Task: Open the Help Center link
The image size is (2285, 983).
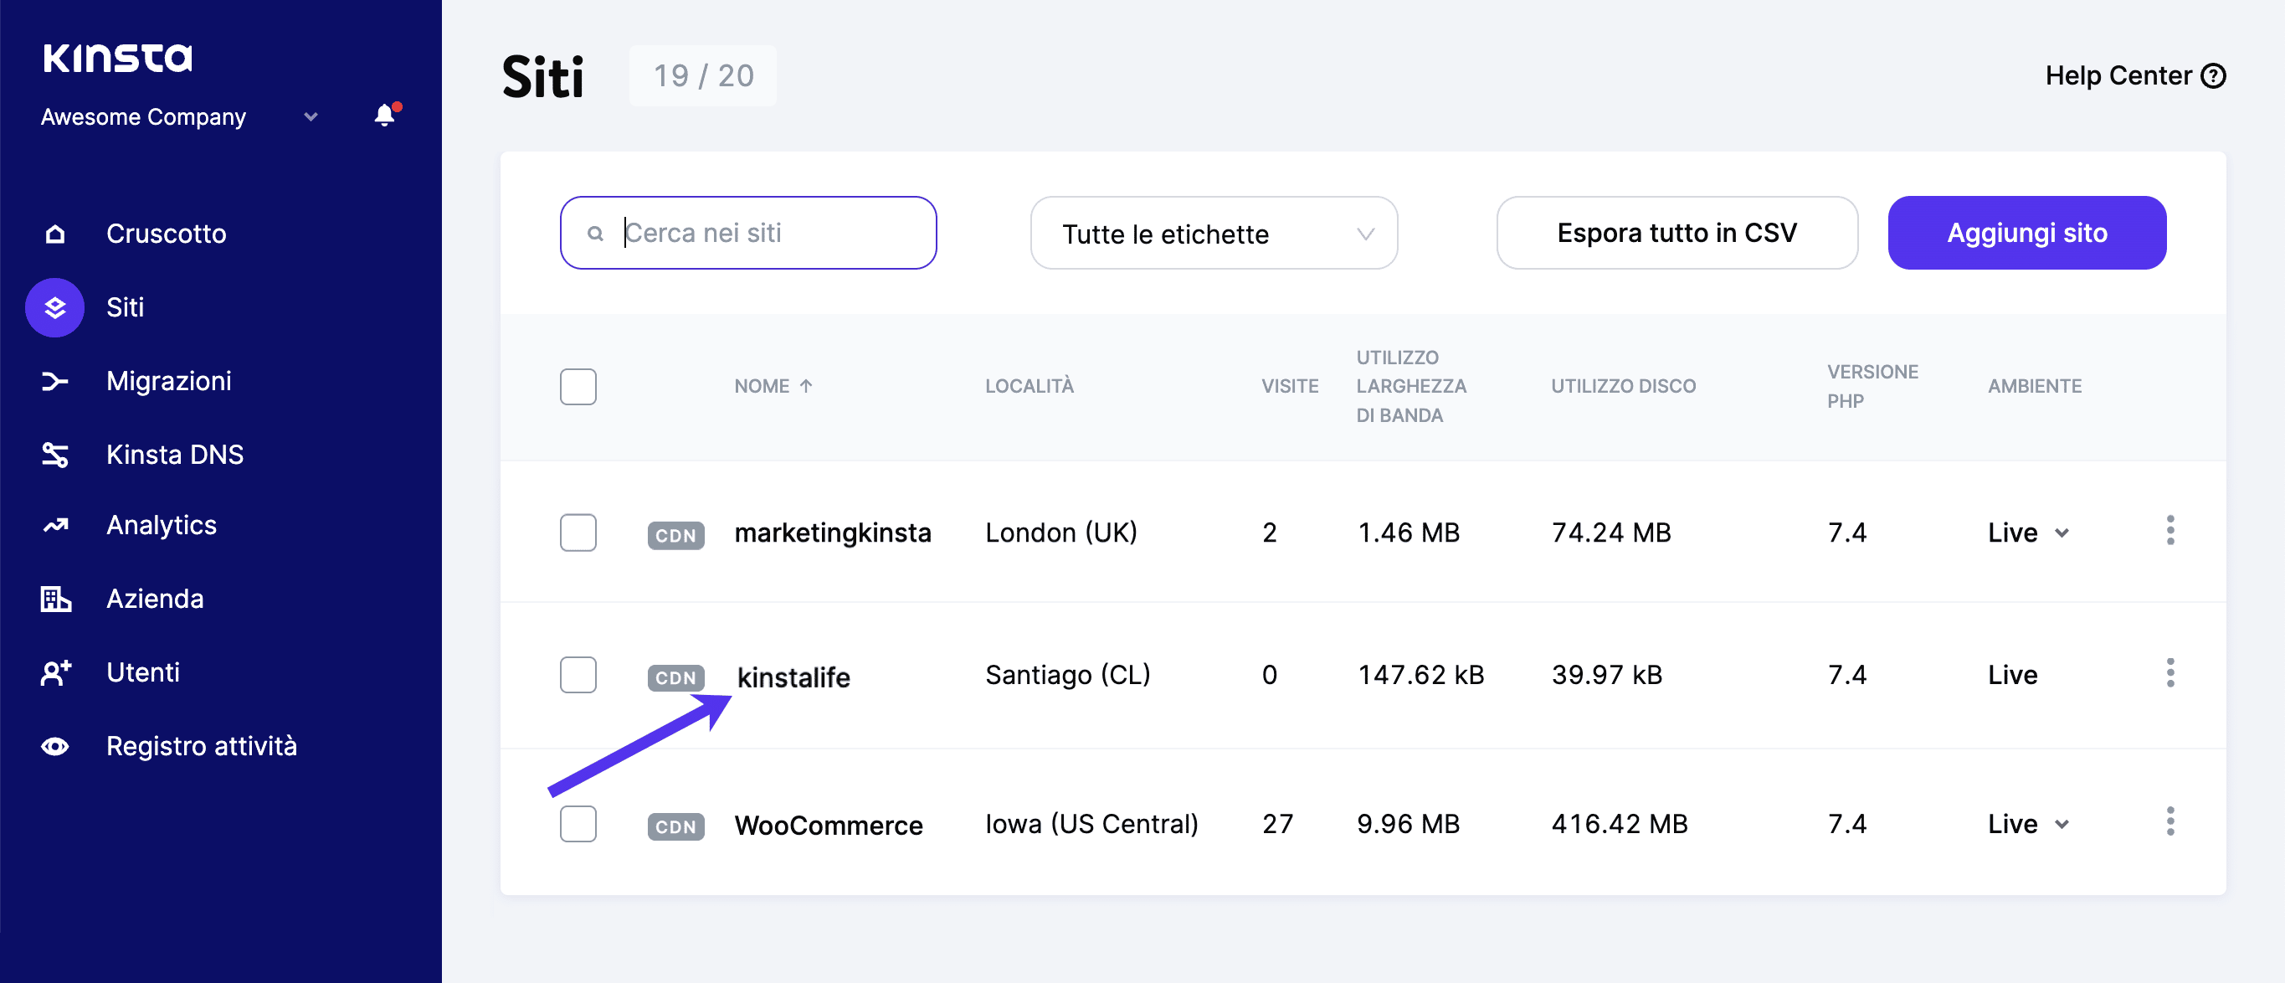Action: pos(2133,75)
